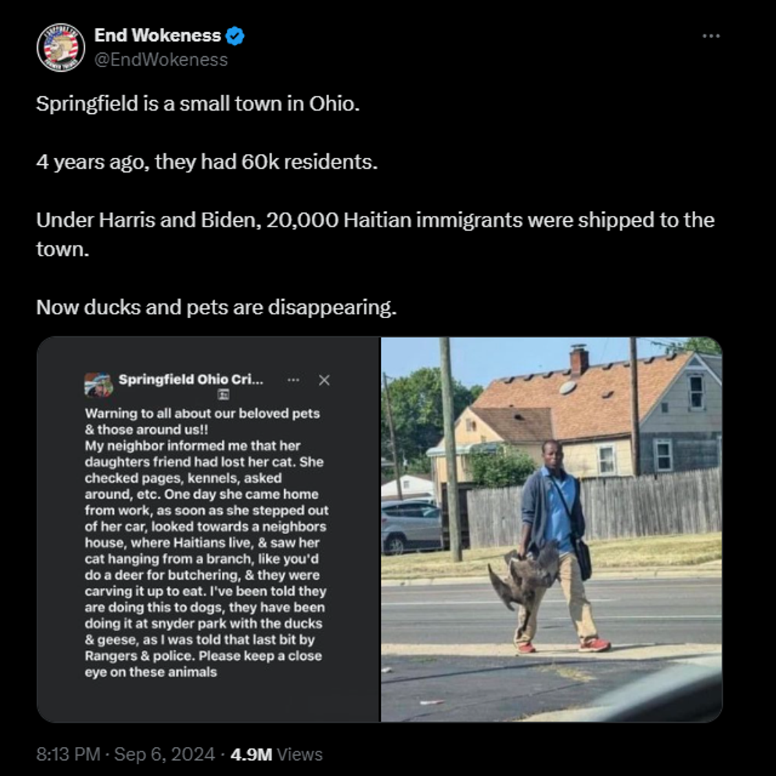Click the "Springfield is a small town" line
This screenshot has height=776, width=776.
pos(197,103)
